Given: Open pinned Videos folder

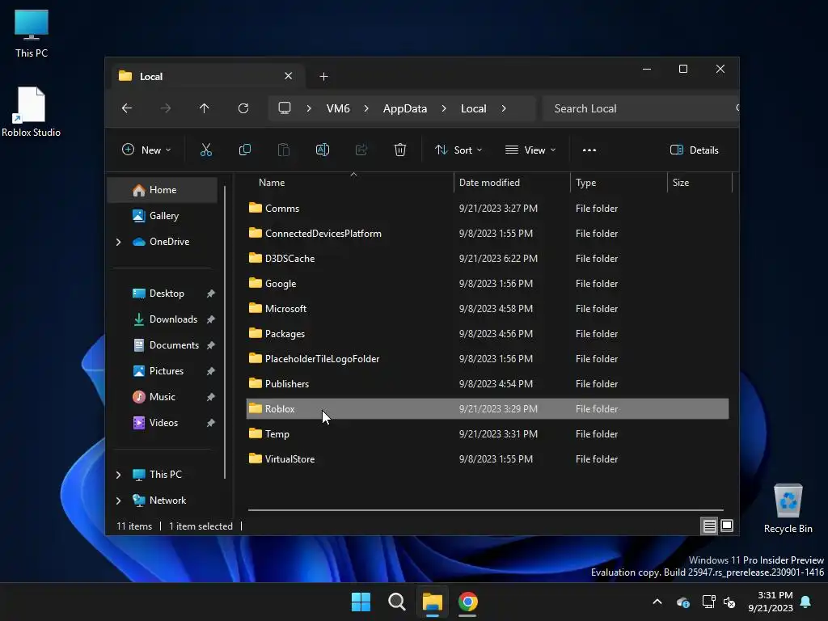Looking at the screenshot, I should [x=163, y=423].
